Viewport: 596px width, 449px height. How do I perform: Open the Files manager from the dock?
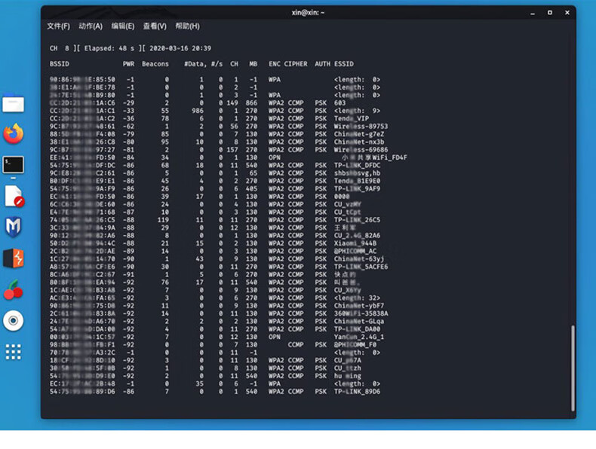click(x=14, y=104)
